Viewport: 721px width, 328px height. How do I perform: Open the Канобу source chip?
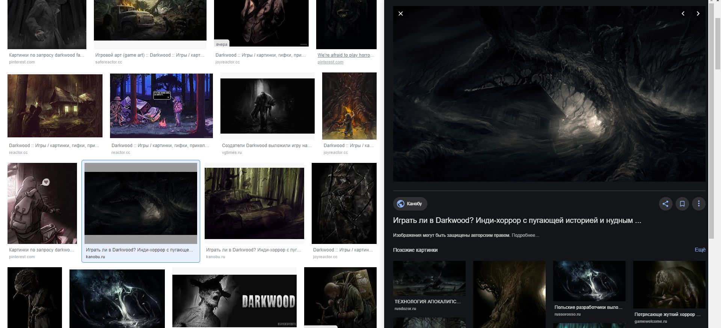(x=410, y=204)
